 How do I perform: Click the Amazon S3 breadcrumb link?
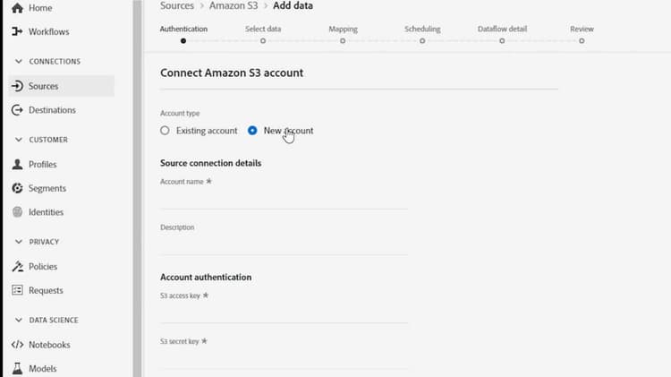tap(233, 5)
